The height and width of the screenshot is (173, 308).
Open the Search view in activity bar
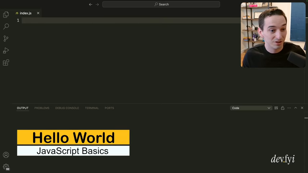(x=6, y=26)
